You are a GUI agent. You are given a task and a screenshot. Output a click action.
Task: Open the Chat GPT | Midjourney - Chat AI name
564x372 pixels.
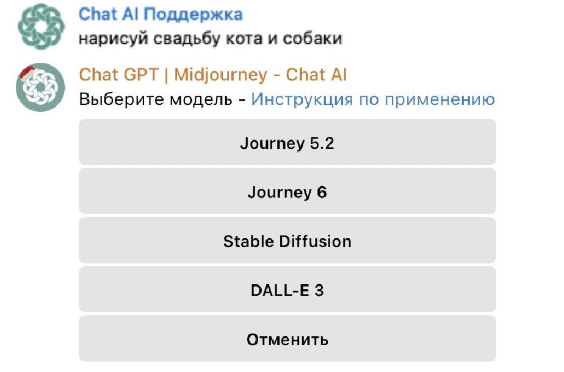pyautogui.click(x=213, y=75)
